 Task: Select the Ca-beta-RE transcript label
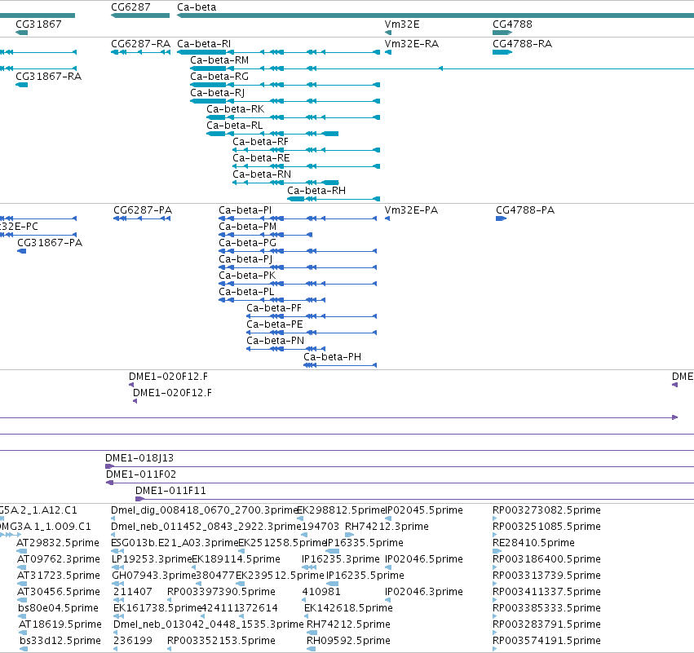[x=261, y=158]
